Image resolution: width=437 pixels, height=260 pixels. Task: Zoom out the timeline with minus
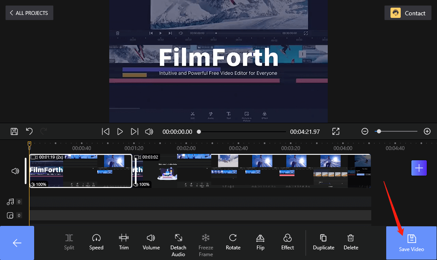click(365, 131)
